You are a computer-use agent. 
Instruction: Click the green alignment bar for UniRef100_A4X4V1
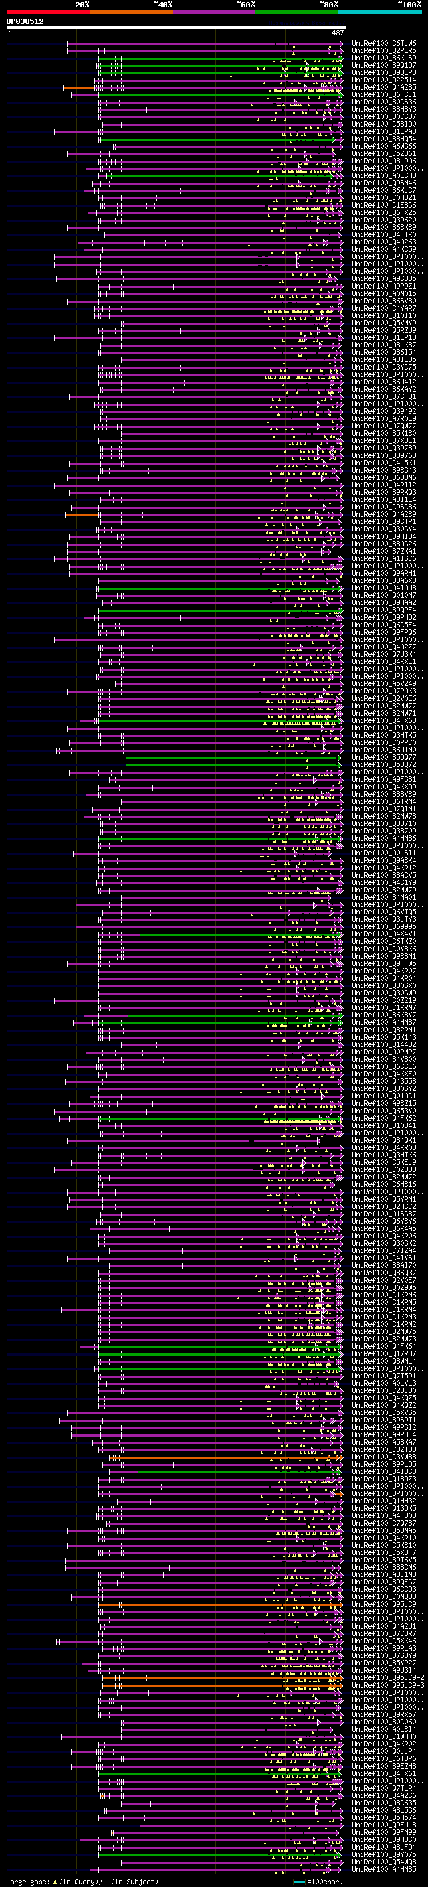[x=240, y=934]
